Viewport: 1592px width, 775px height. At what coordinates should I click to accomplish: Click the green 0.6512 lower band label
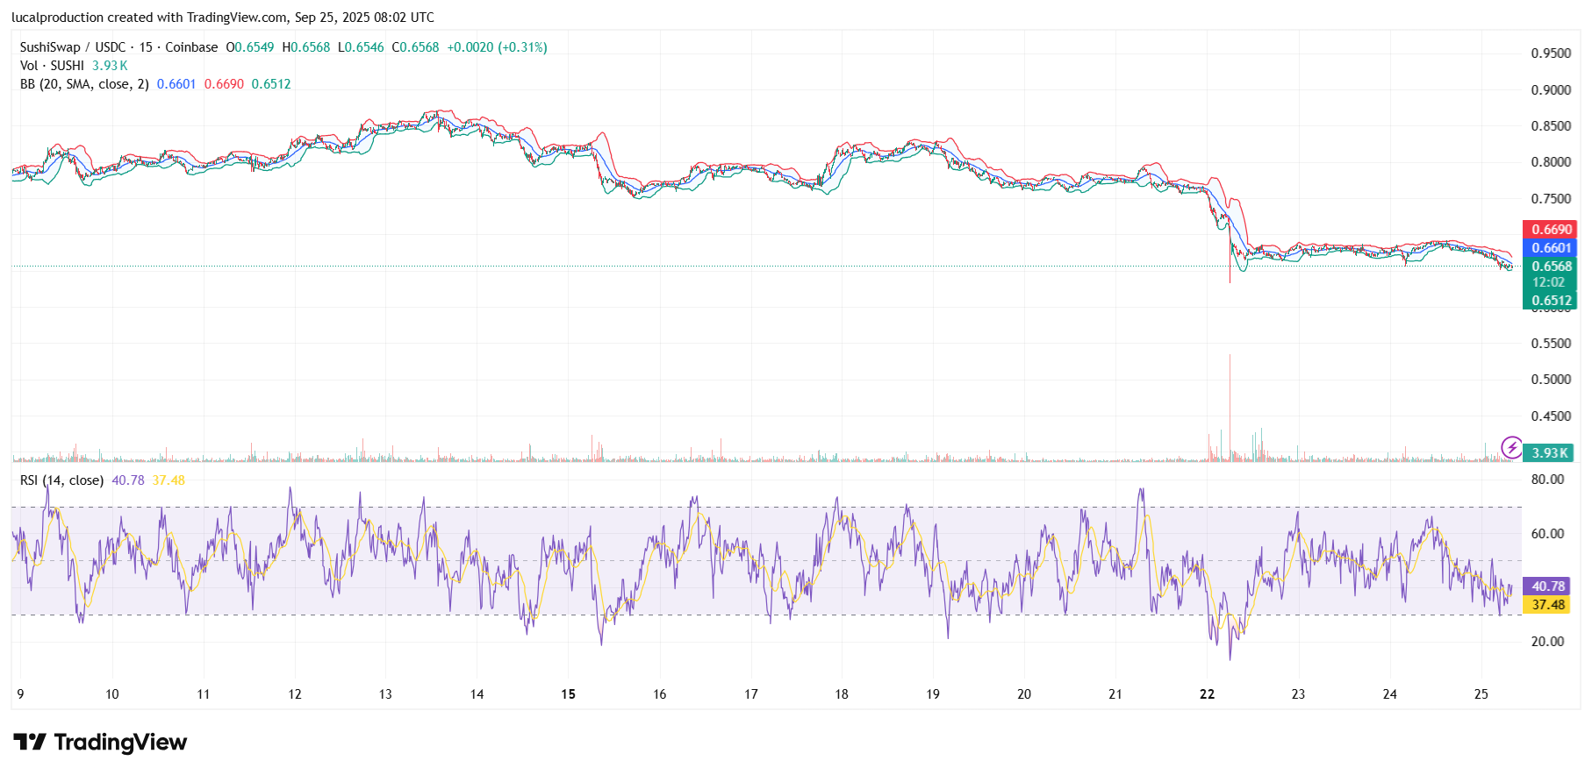pos(1551,301)
